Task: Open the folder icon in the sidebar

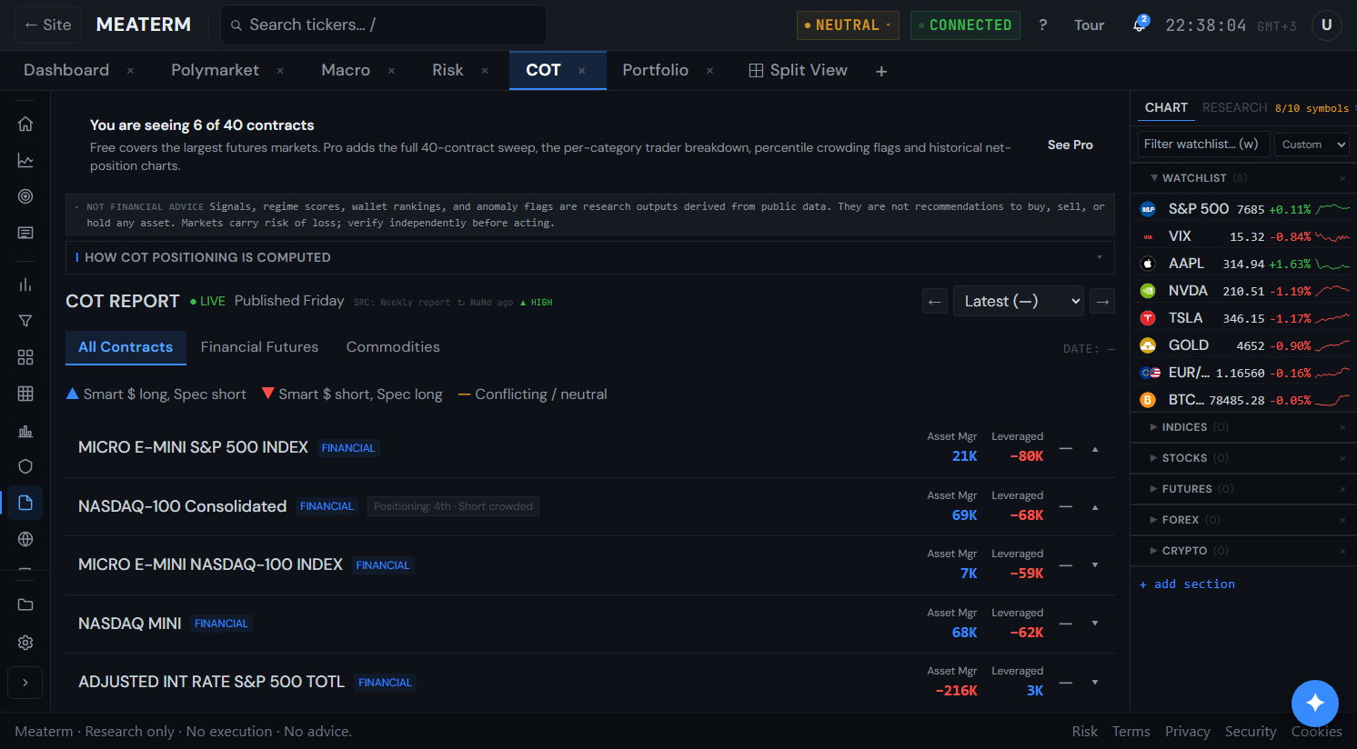Action: tap(25, 604)
